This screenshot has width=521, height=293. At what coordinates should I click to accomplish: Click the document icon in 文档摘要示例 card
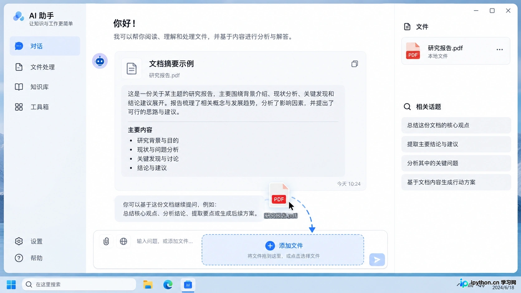coord(131,69)
